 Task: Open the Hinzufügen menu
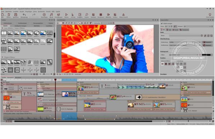tap(28, 12)
